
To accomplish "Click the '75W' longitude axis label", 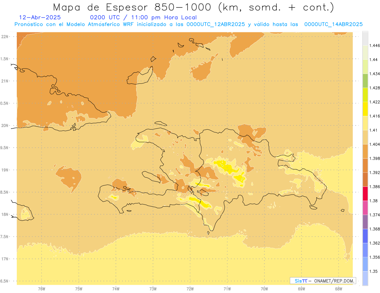I will coord(79,289).
